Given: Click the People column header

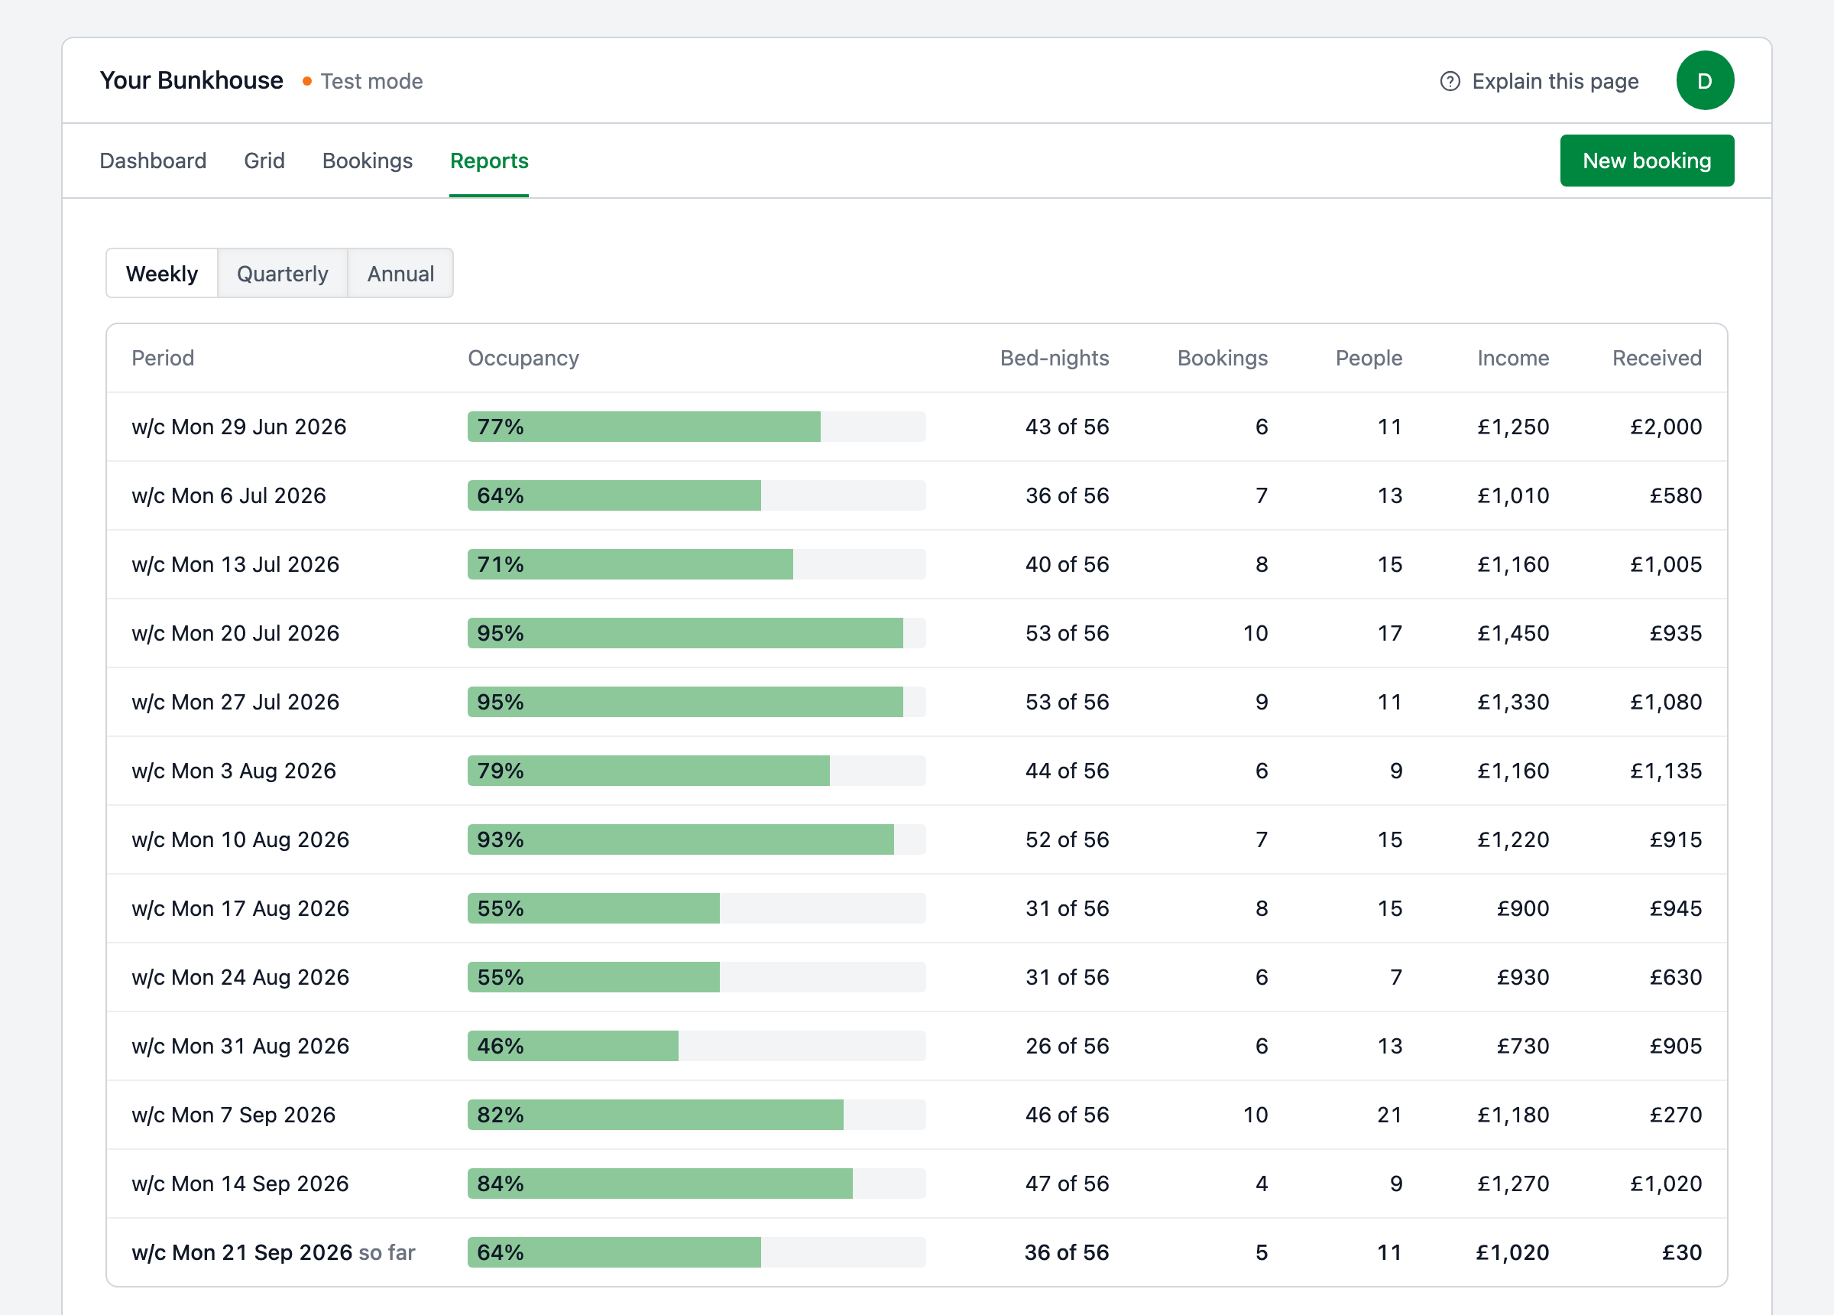Looking at the screenshot, I should 1368,358.
